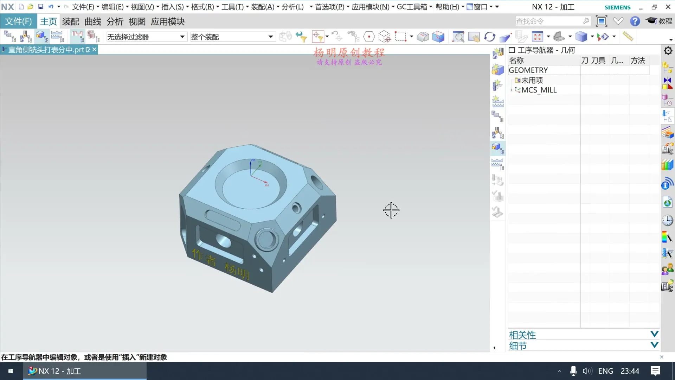Switch to the 曲线 ribbon tab
The width and height of the screenshot is (675, 380).
[x=93, y=22]
